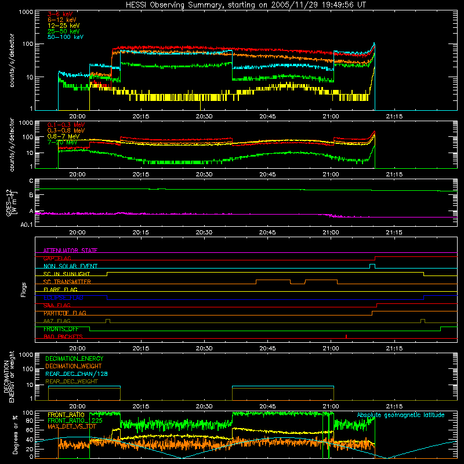Select the SC_TRANSMITTER flag label
The image size is (464, 464).
tap(67, 282)
